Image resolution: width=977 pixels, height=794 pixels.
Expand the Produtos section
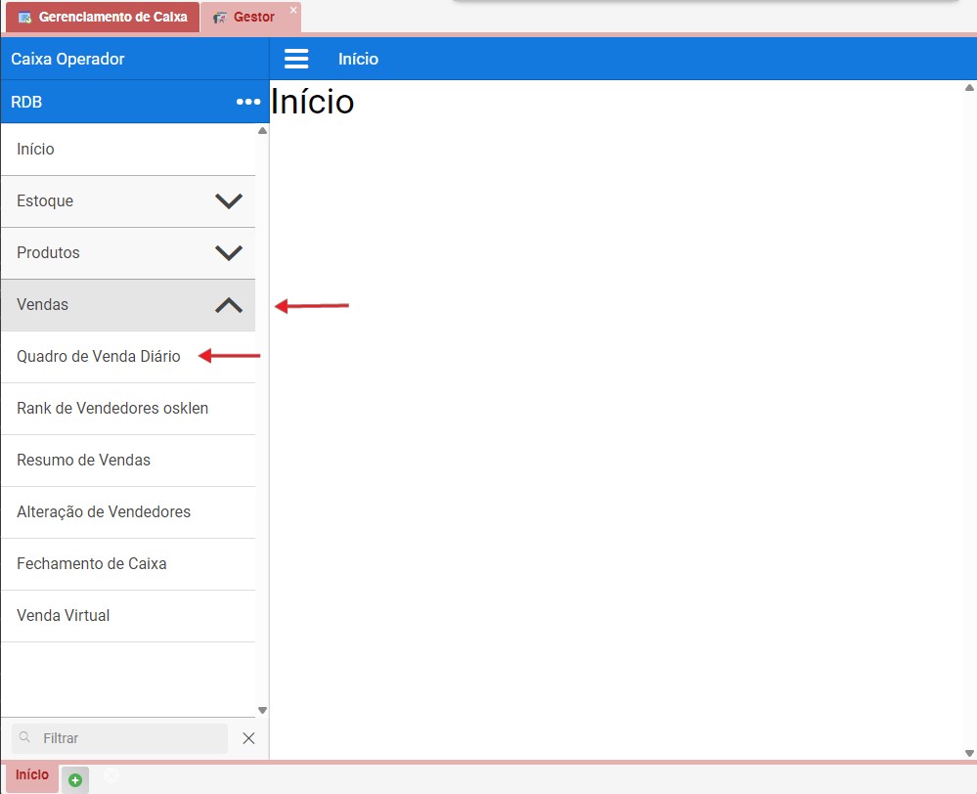click(228, 253)
